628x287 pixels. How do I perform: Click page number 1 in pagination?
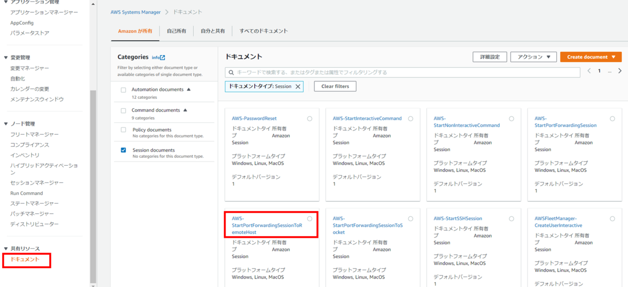tap(600, 71)
